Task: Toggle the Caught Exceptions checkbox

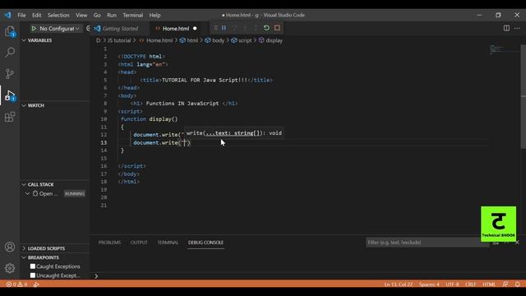Action: 33,266
